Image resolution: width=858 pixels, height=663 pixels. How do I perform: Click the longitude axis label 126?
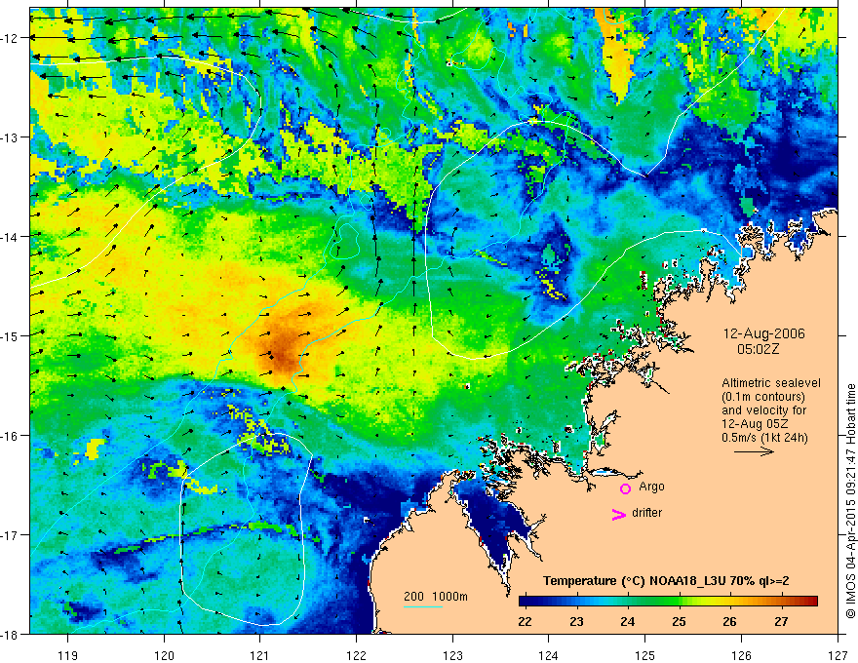(x=741, y=655)
